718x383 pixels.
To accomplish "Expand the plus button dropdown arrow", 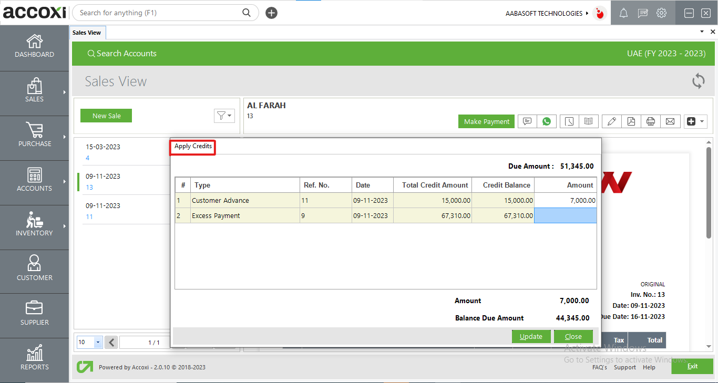I will pyautogui.click(x=701, y=121).
